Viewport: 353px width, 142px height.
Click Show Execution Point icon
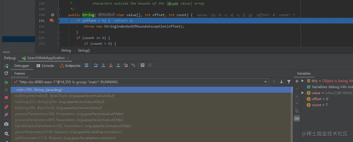(86, 65)
